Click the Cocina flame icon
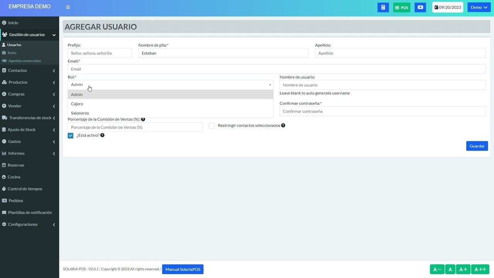494x278 pixels. (x=4, y=177)
